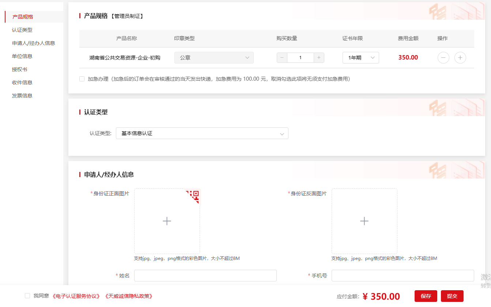The width and height of the screenshot is (491, 307).
Task: Upload ID card back image via plus
Action: [x=364, y=221]
